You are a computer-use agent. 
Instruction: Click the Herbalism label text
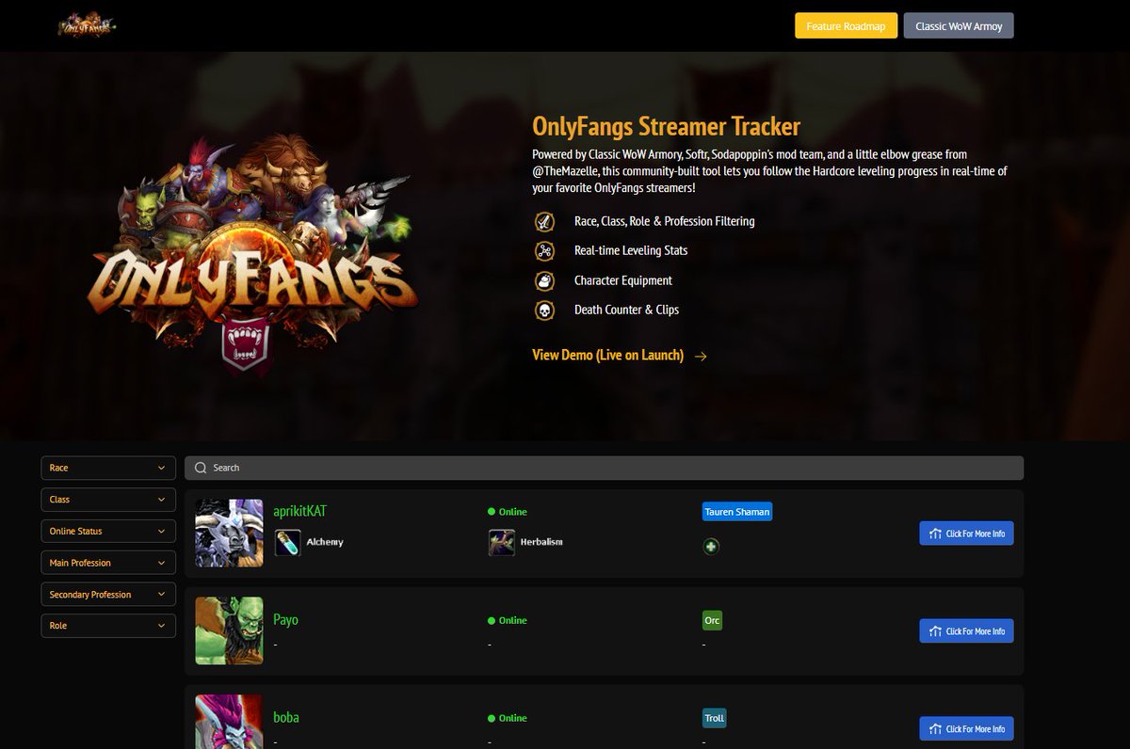pyautogui.click(x=541, y=542)
